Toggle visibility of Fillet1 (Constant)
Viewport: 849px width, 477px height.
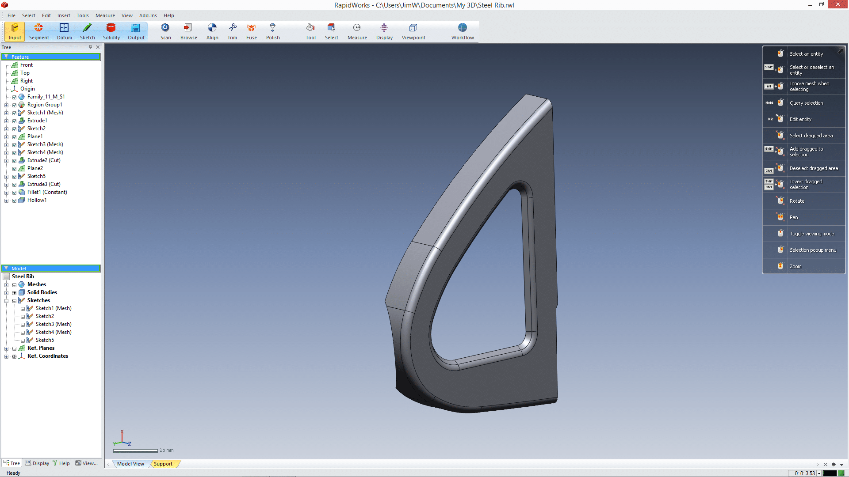(x=15, y=192)
